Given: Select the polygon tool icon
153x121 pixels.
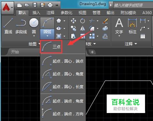Looking at the screenshot, I should click(59, 21).
